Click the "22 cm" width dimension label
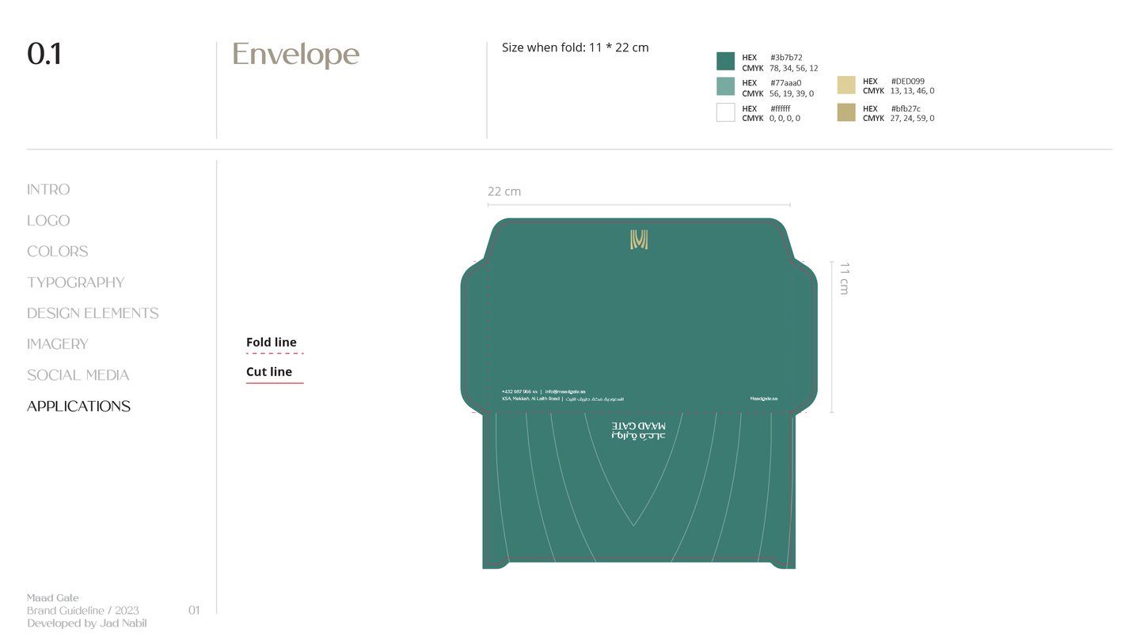The height and width of the screenshot is (640, 1140). tap(504, 191)
